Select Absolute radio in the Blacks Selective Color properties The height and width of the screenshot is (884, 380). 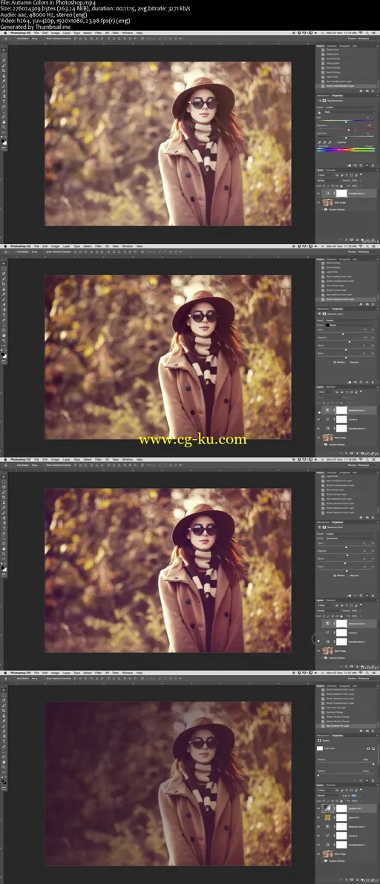click(x=348, y=363)
